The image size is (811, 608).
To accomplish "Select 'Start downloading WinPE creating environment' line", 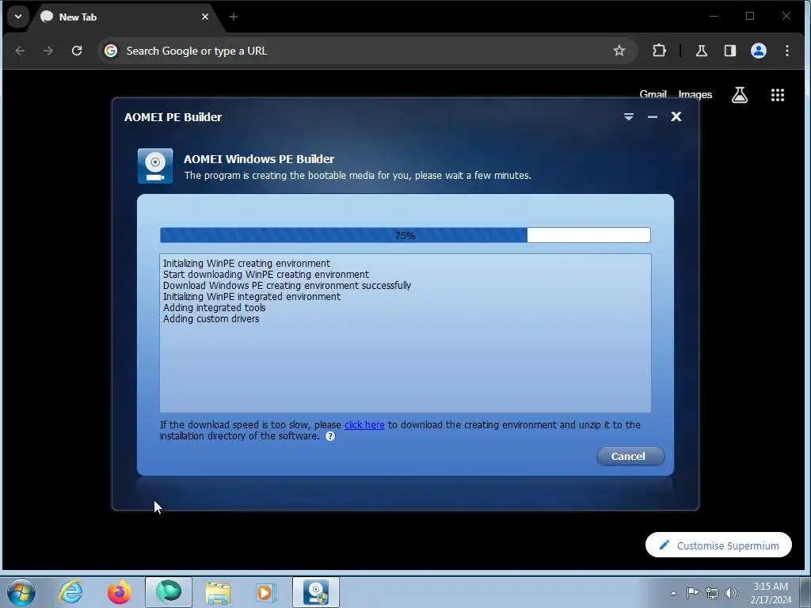I will click(x=266, y=275).
